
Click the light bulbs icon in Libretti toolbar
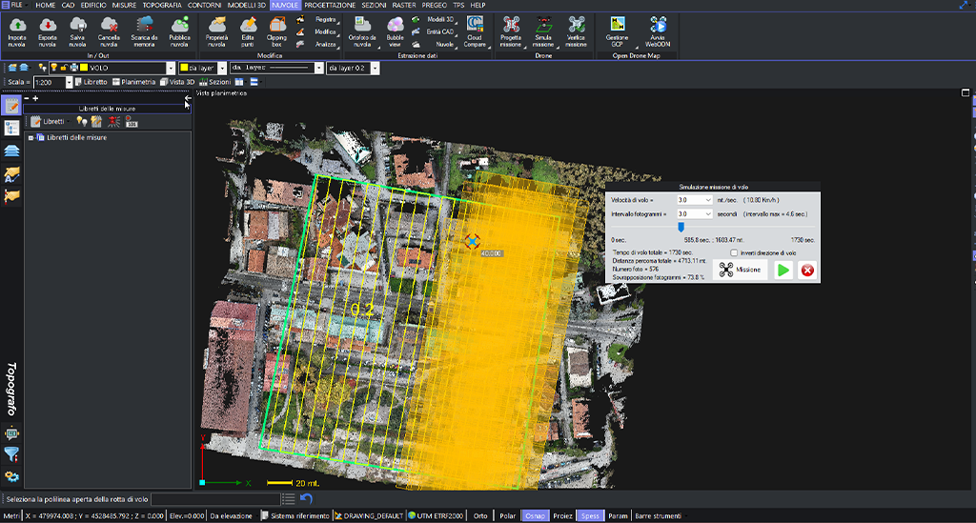(82, 122)
